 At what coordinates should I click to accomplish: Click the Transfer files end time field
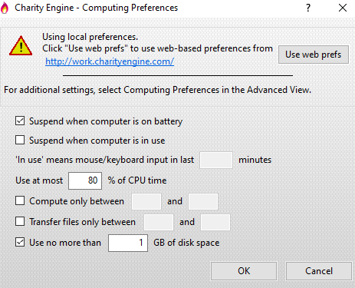click(x=215, y=222)
